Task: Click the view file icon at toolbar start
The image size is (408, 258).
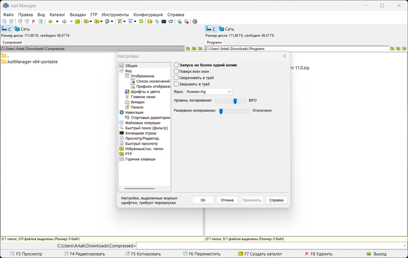Action: pos(4,21)
